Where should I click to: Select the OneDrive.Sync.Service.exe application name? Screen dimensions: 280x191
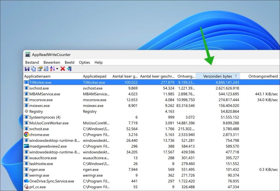[52, 181]
